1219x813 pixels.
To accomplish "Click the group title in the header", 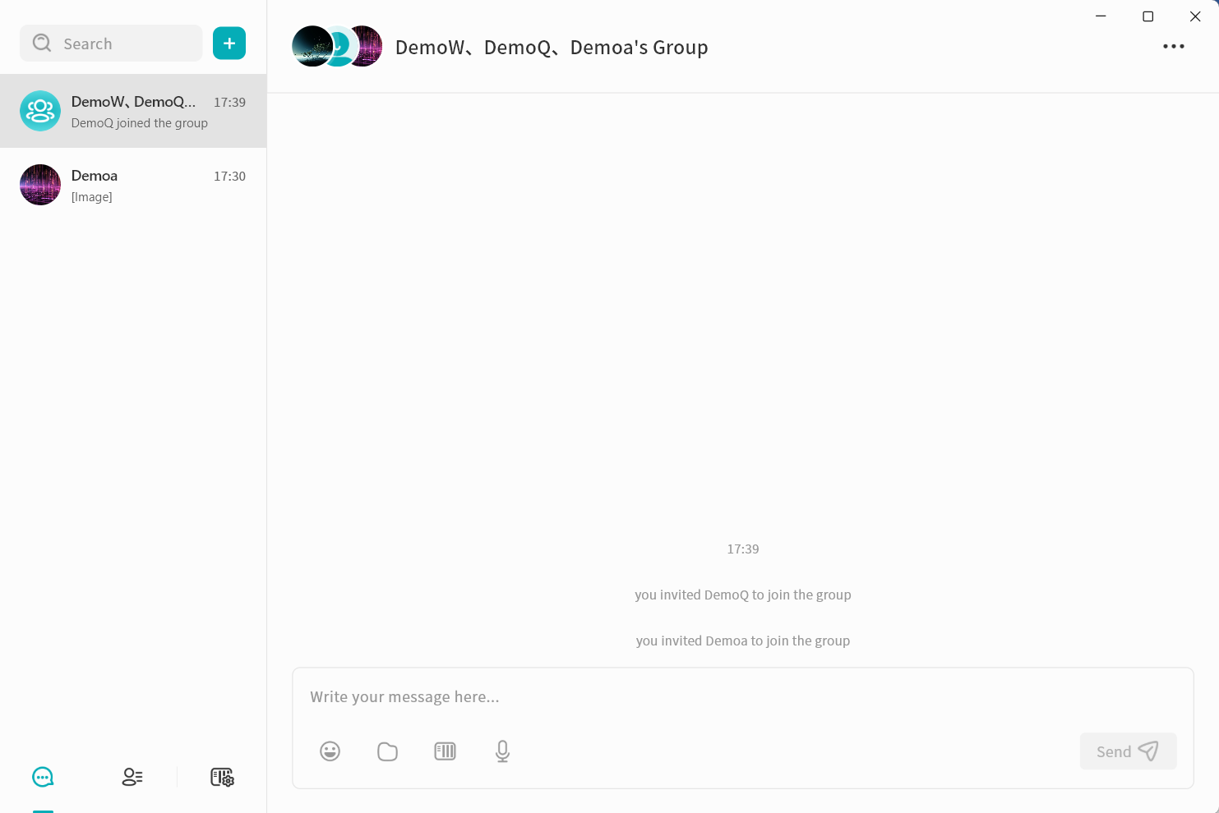I will (x=551, y=48).
